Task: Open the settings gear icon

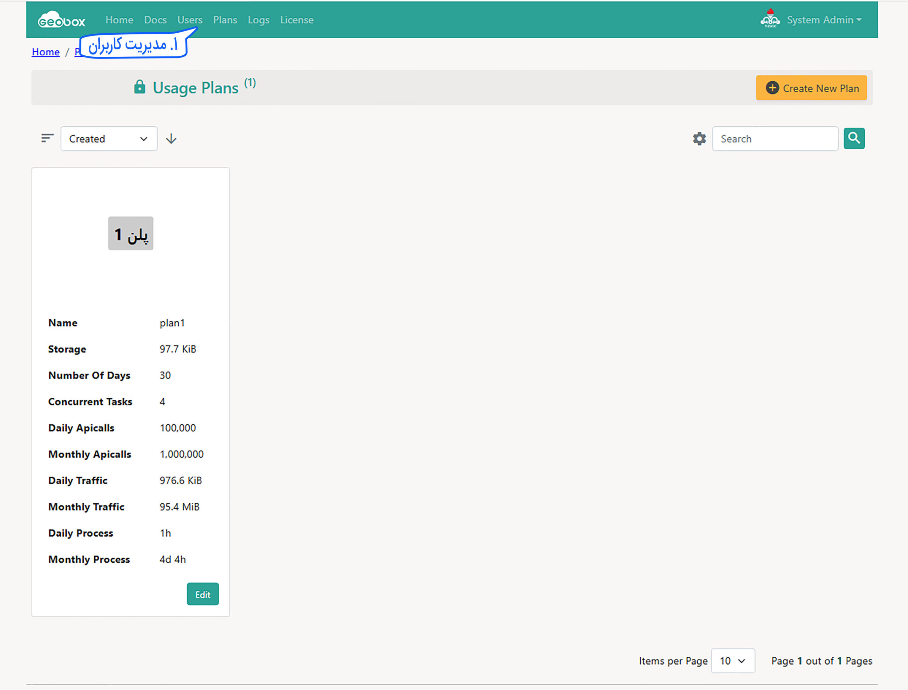Action: (x=699, y=139)
